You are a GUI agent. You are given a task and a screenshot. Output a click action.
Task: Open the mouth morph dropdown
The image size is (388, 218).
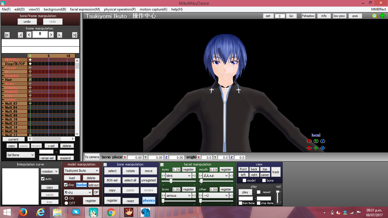(x=216, y=176)
